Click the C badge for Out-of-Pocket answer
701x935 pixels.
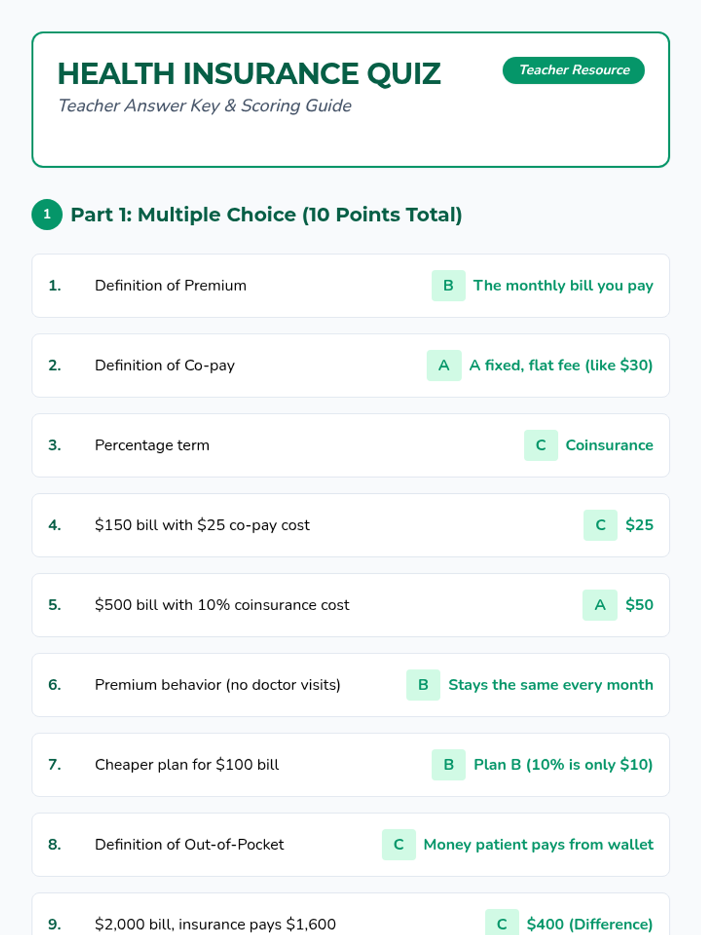[398, 844]
